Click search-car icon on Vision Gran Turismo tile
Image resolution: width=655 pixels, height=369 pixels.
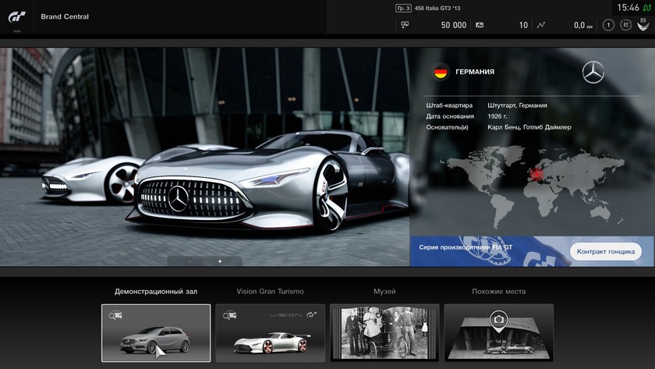coord(230,315)
